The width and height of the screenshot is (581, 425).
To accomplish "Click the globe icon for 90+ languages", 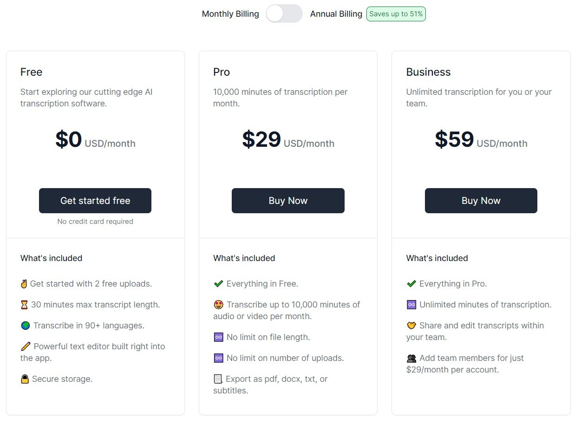I will [x=25, y=325].
